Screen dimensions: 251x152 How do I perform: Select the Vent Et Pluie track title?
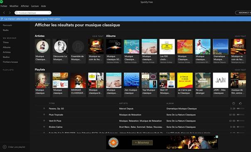tap(55, 121)
